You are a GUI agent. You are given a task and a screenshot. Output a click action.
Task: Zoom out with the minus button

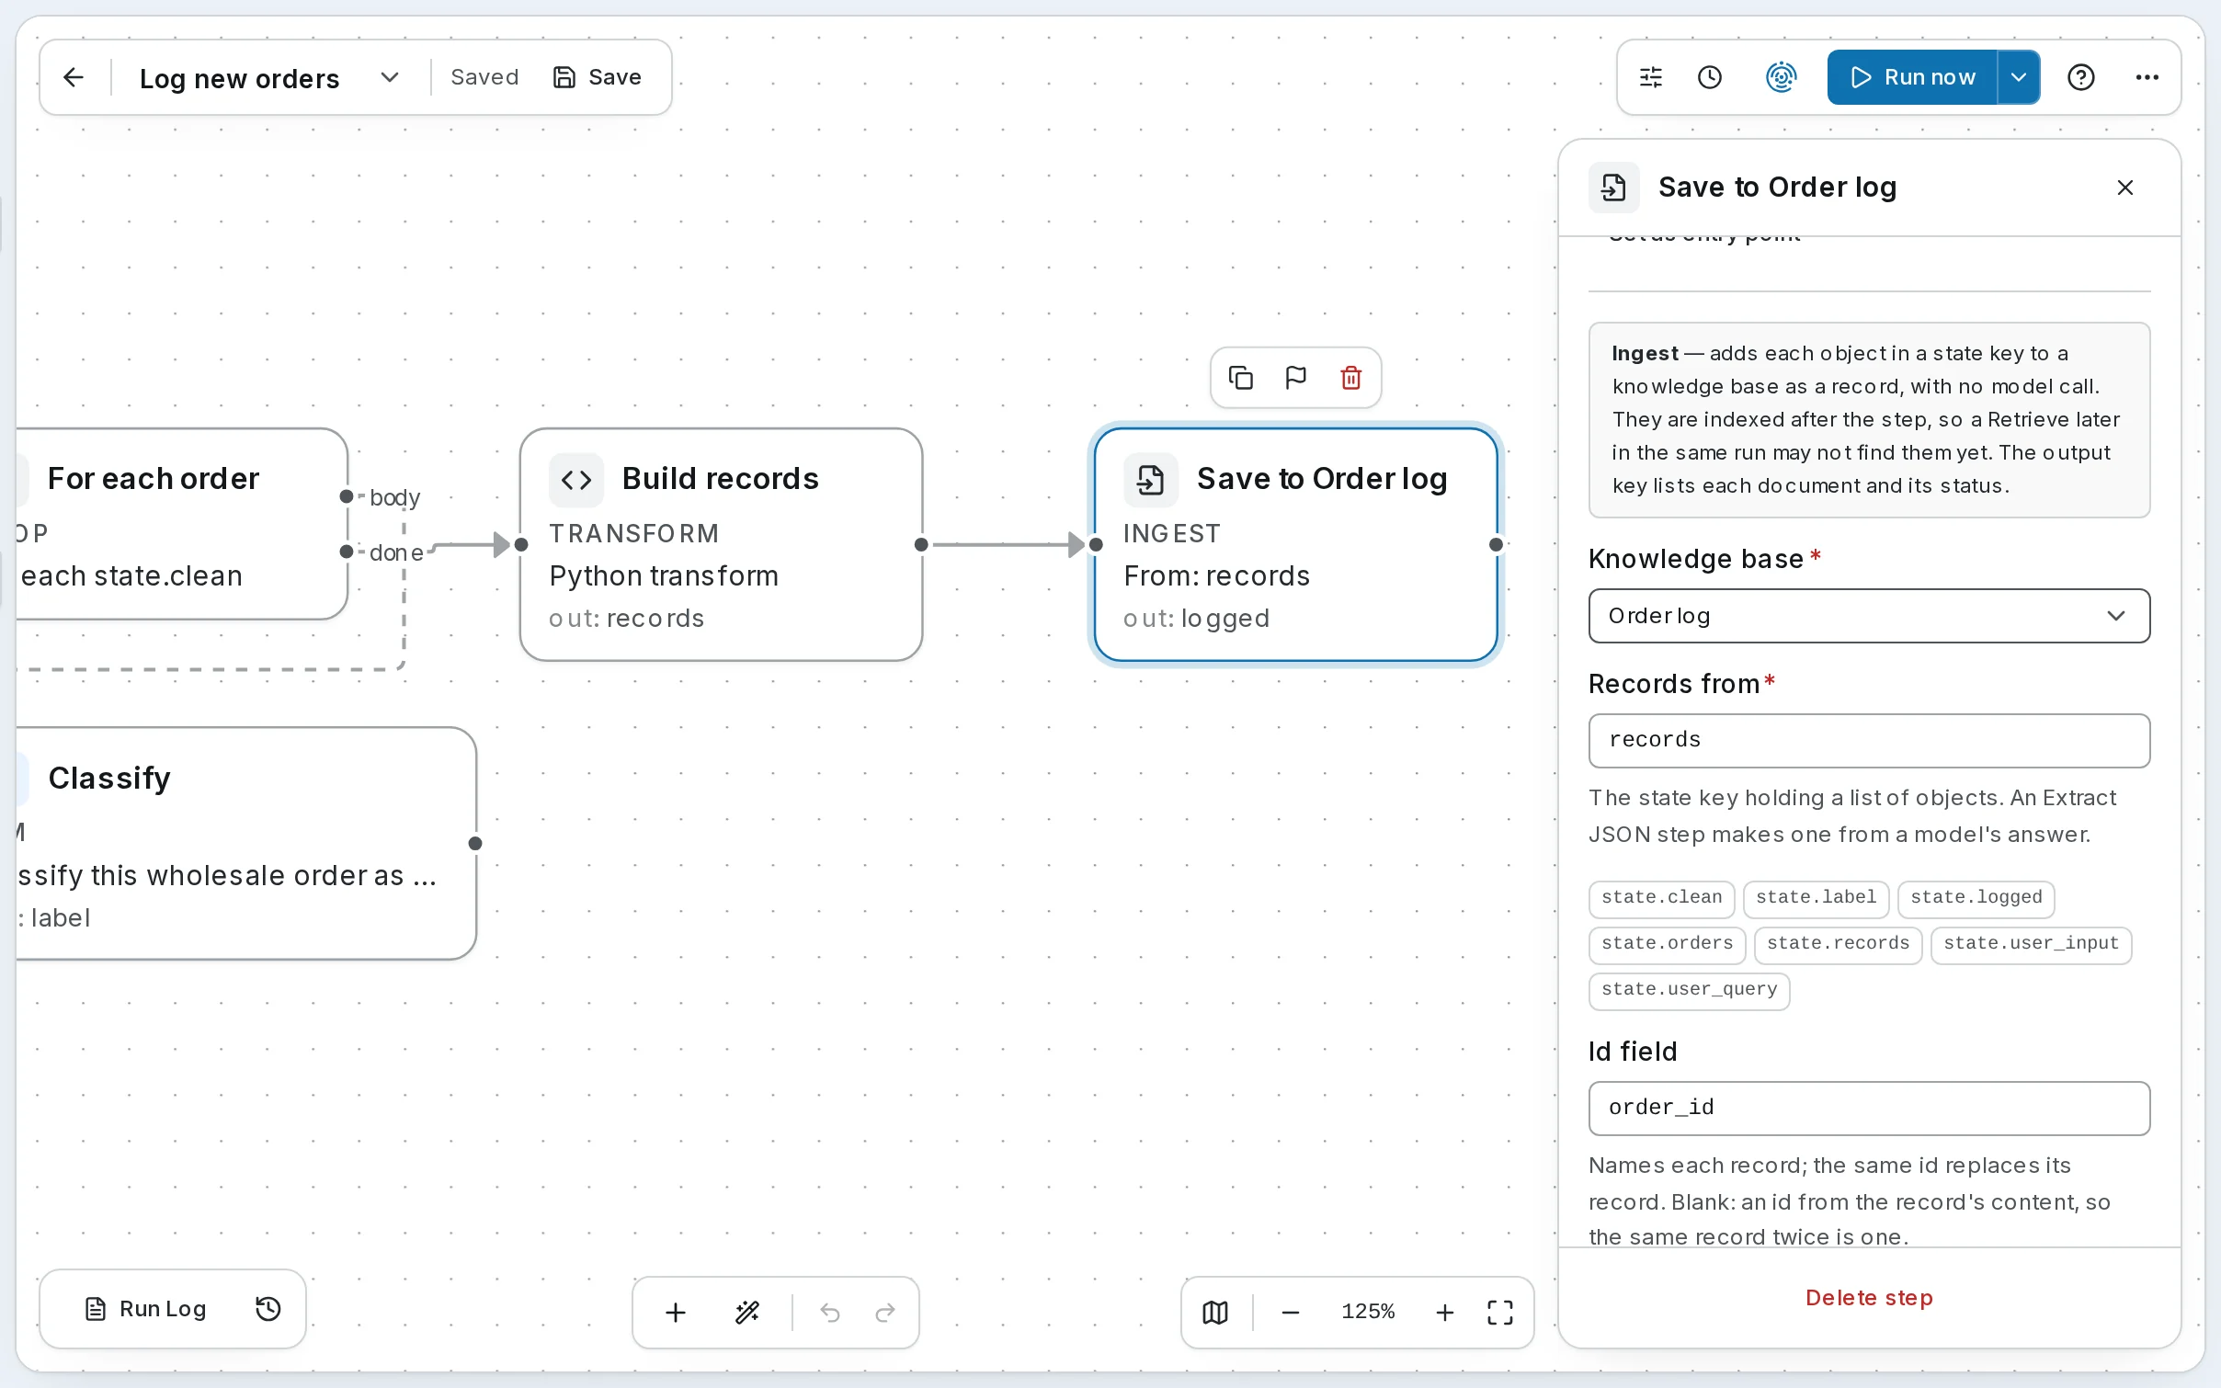1291,1313
